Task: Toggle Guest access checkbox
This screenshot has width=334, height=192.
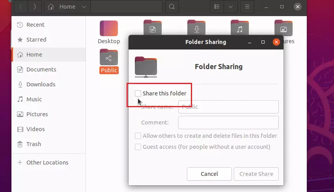Action: (138, 147)
